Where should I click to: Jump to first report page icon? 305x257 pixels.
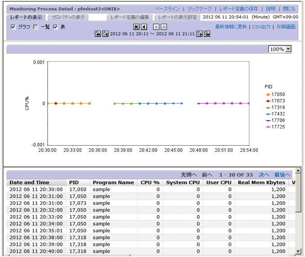coord(136,27)
